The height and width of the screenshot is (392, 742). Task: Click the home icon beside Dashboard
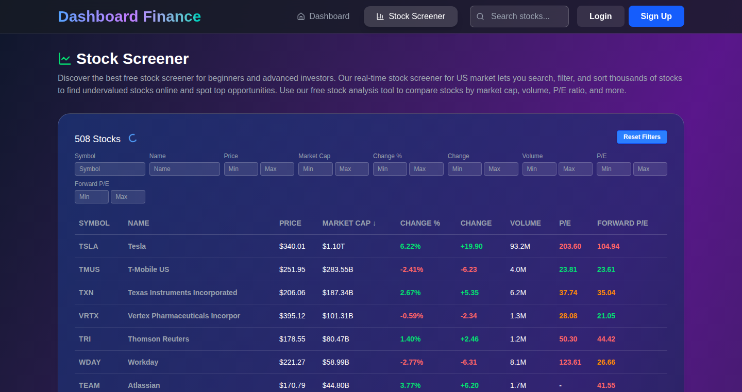pos(301,16)
